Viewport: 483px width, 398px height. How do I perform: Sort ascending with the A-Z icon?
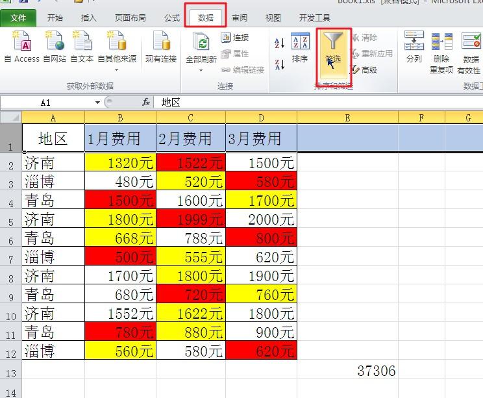point(279,43)
